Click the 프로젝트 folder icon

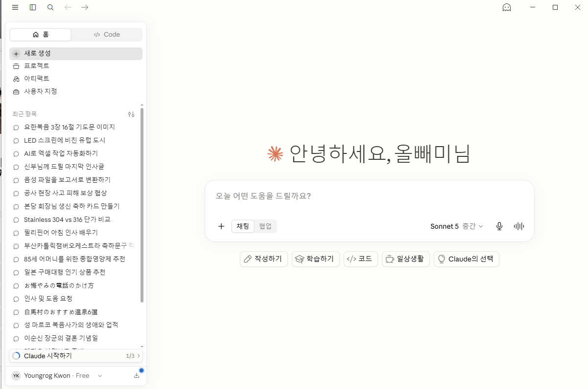[16, 66]
